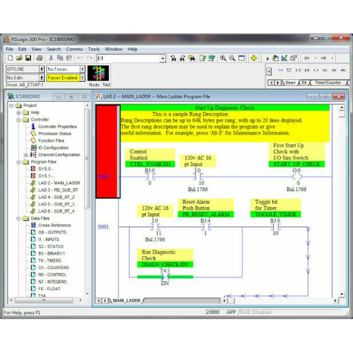Screen dimensions: 353x353
Task: Click the Paste toolbar icon
Action: click(69, 58)
